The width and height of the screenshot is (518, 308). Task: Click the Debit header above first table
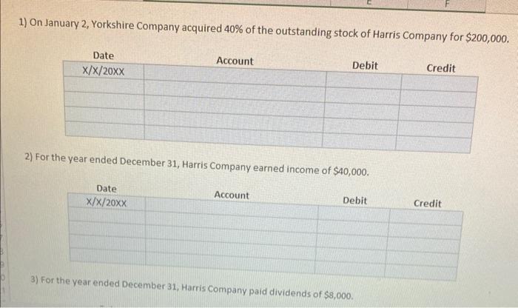365,66
